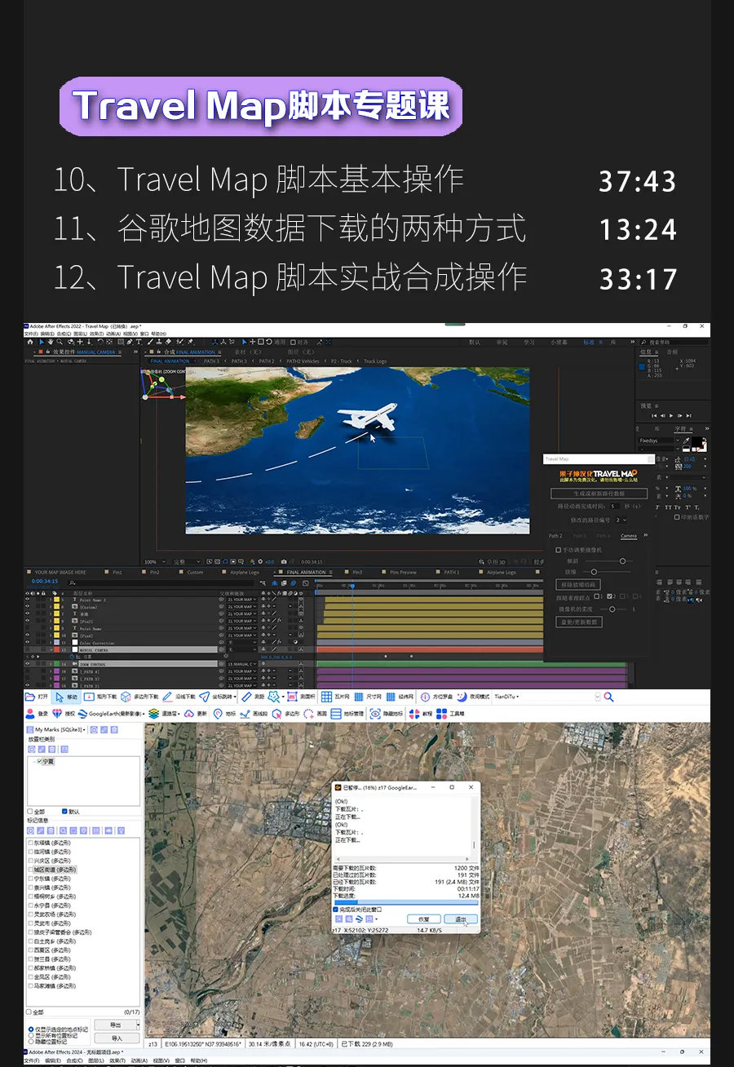Open the 修改的路径编号 dropdown showing 2

pyautogui.click(x=621, y=520)
